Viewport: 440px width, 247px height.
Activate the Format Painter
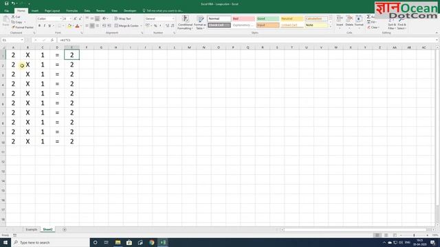23,27
